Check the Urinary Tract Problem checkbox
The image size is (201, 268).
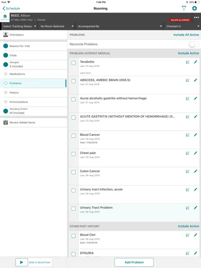(74, 209)
